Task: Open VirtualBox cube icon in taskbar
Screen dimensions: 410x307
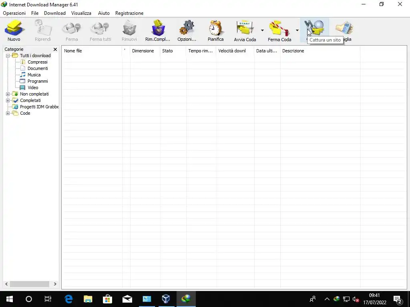Action: (x=166, y=299)
